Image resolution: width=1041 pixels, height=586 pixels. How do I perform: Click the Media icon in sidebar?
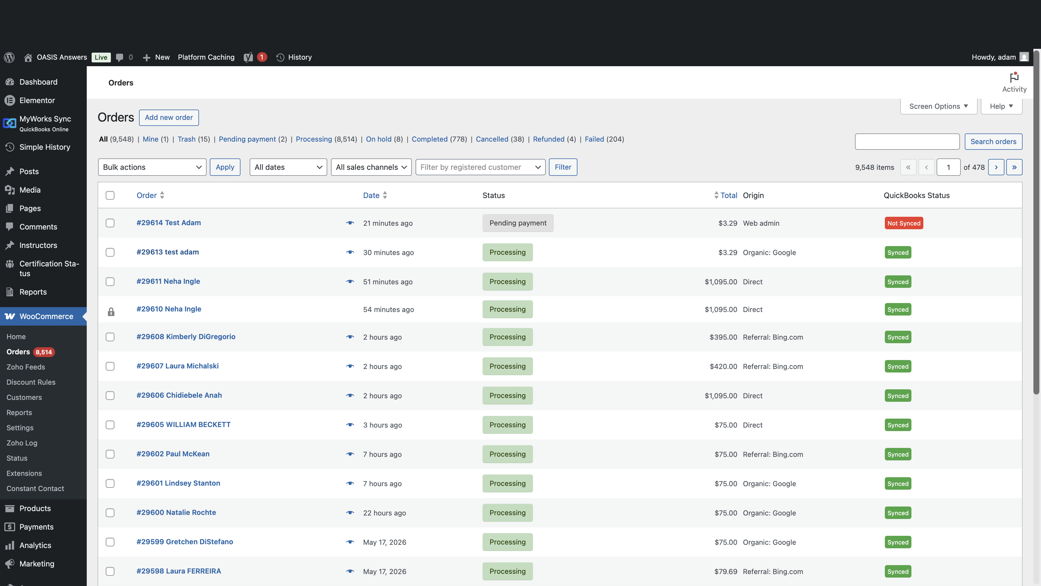10,190
